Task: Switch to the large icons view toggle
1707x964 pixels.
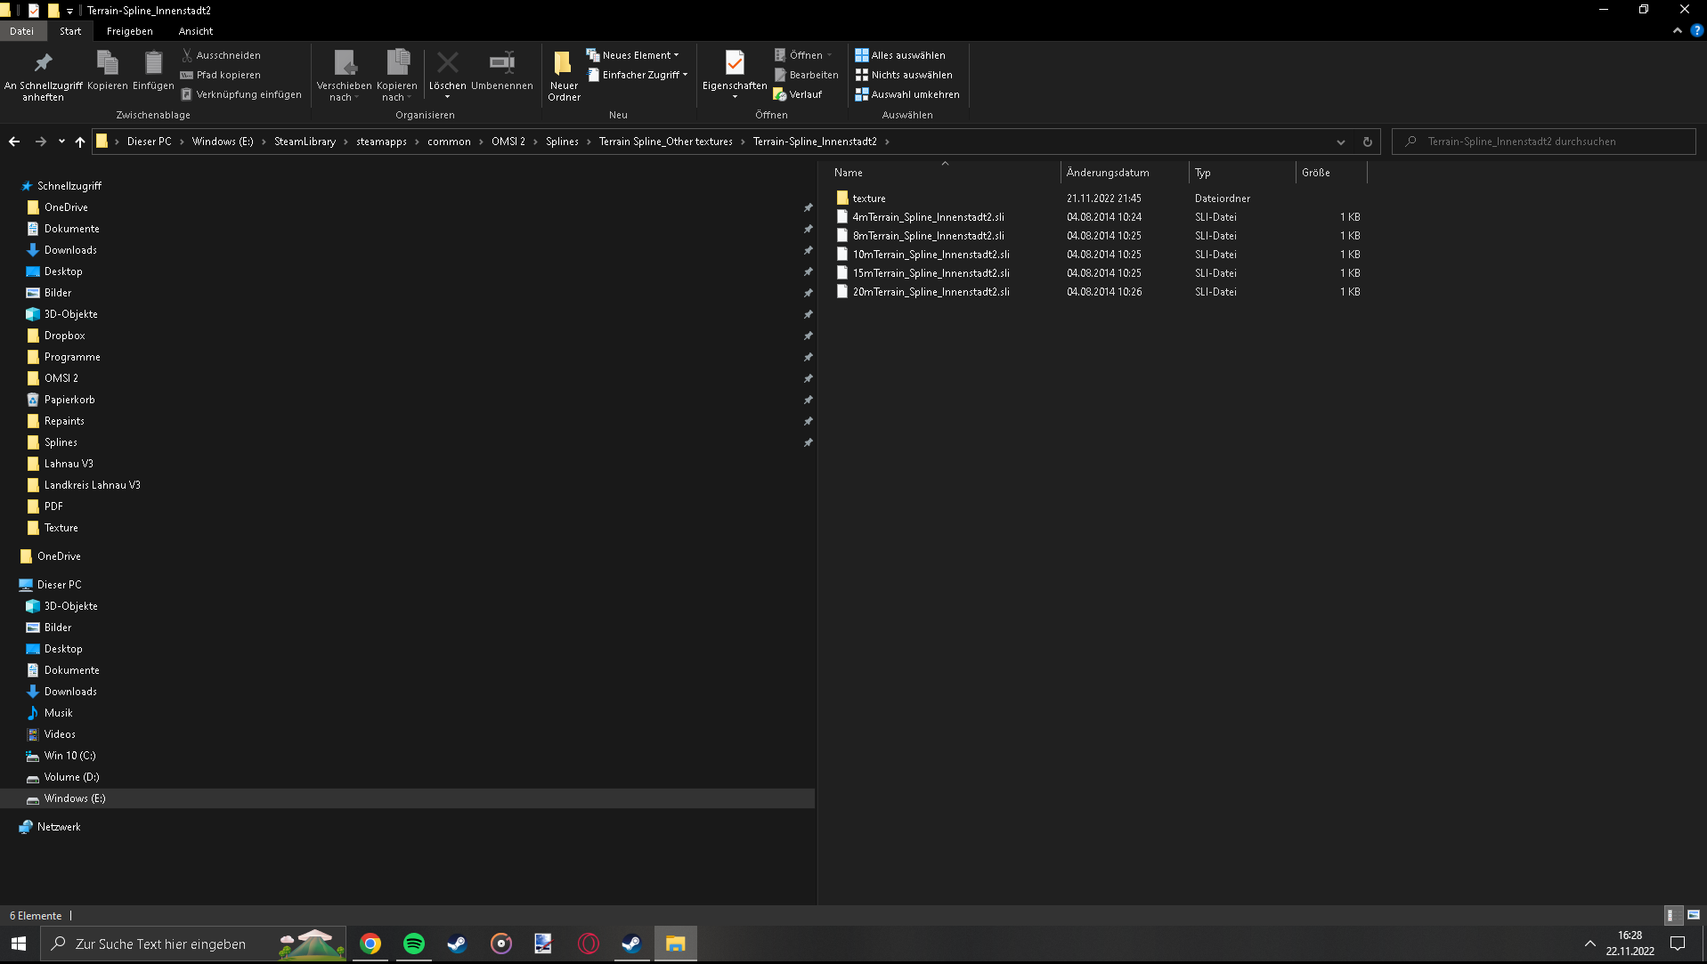Action: [x=1693, y=915]
